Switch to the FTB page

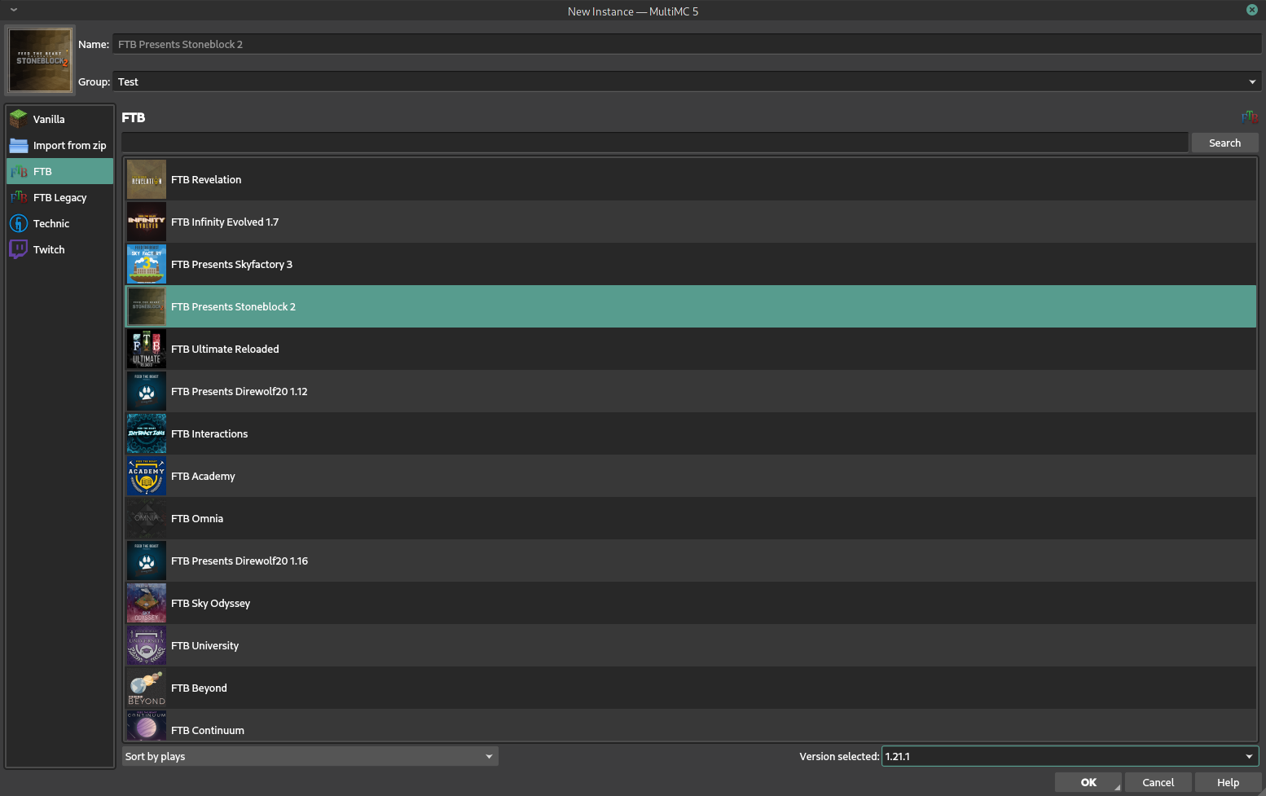click(60, 171)
